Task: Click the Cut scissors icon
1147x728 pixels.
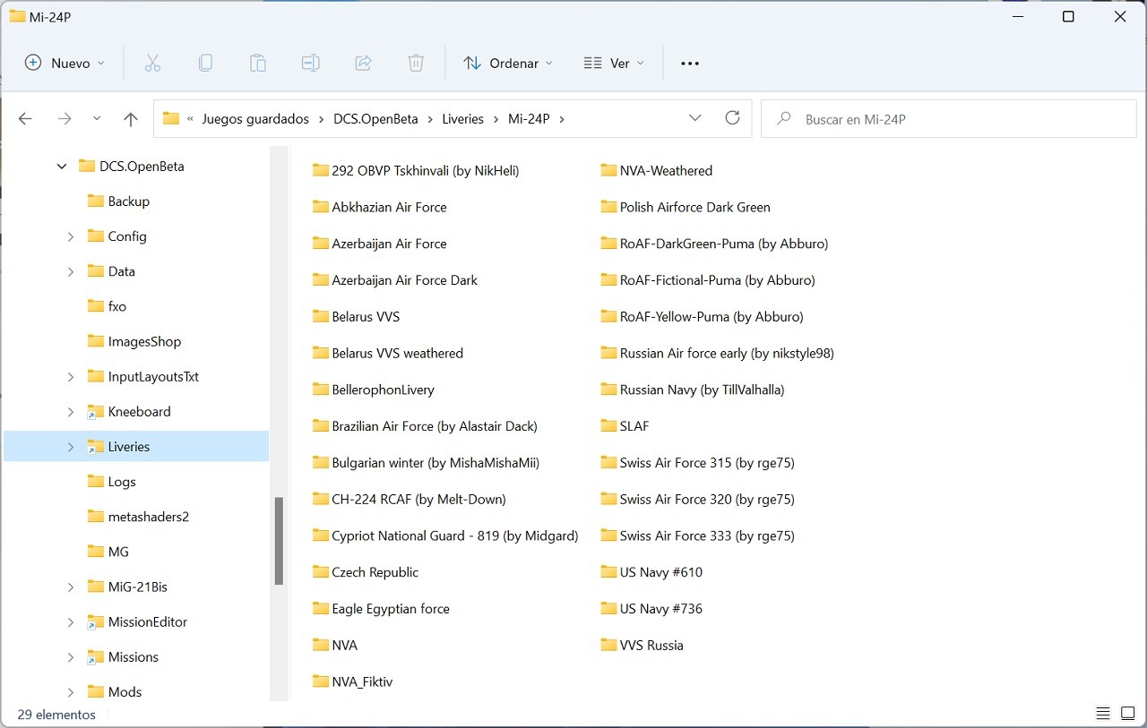Action: pyautogui.click(x=152, y=63)
